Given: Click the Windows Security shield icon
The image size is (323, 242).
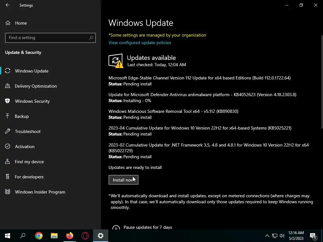Looking at the screenshot, I should [8, 101].
